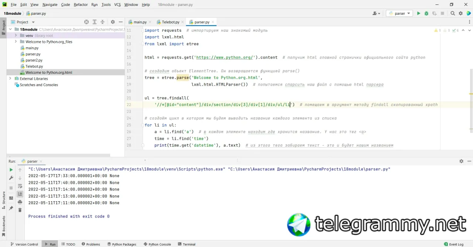This screenshot has width=473, height=247.
Task: Select parser.py in the project tree
Action: pyautogui.click(x=33, y=54)
